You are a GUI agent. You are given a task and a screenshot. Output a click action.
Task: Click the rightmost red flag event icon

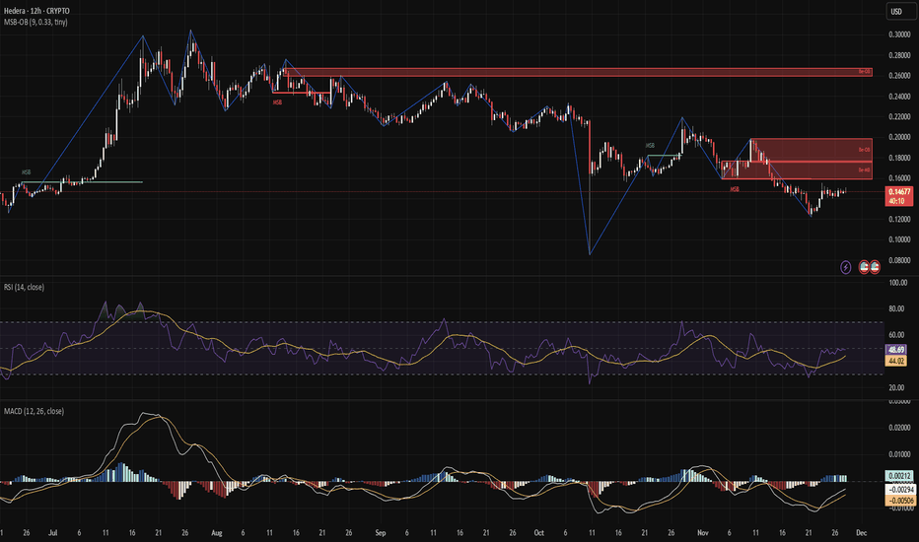tap(875, 266)
